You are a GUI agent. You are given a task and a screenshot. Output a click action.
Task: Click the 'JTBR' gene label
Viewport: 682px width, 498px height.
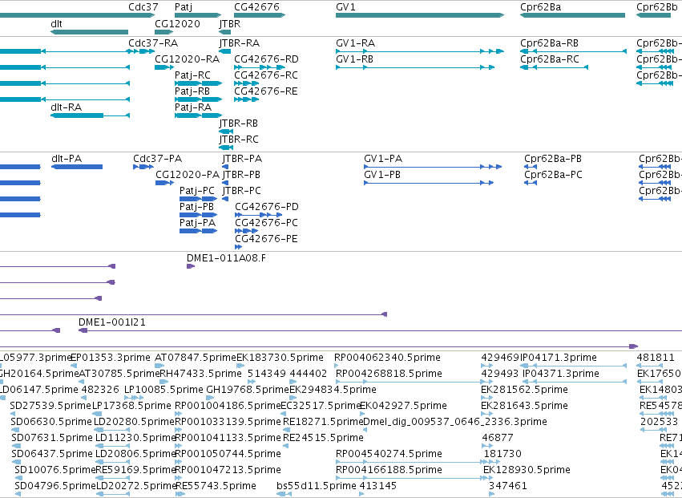point(230,24)
